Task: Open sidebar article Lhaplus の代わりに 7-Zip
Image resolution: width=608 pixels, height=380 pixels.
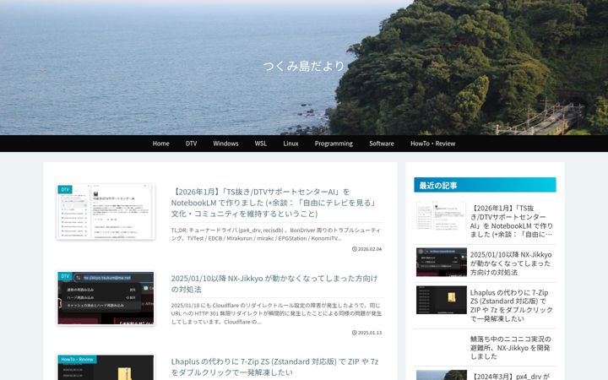Action: [x=512, y=306]
